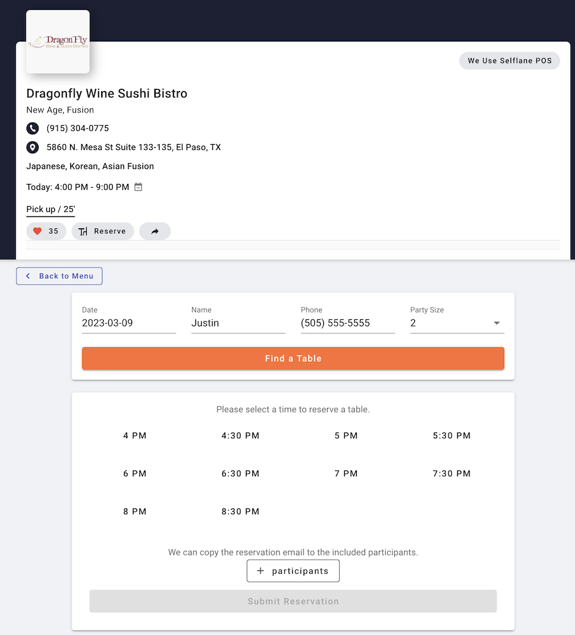Click the Find a Table button
Viewport: 575px width, 635px height.
pos(293,358)
